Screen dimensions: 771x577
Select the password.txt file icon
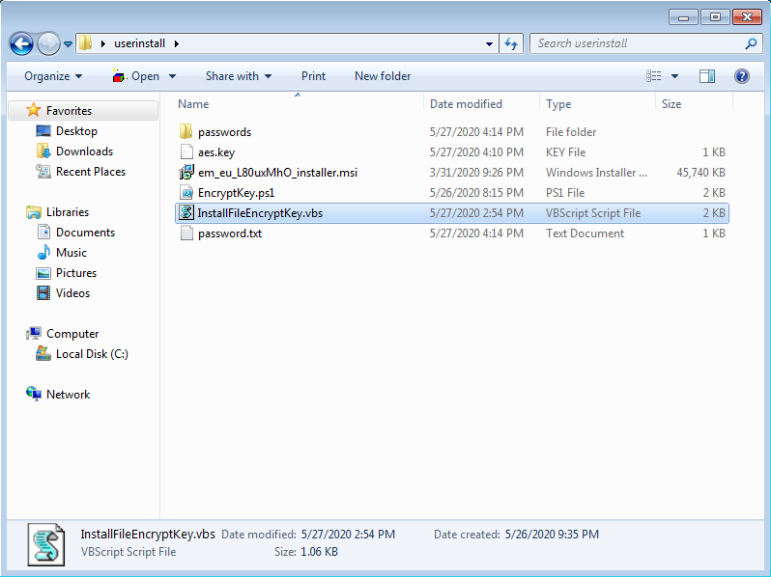tap(186, 233)
